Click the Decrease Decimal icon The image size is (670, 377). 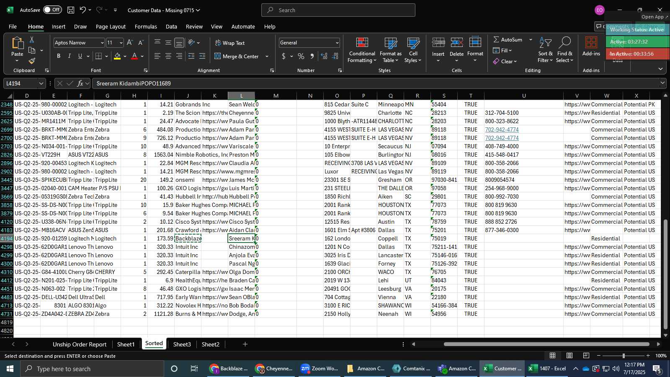coord(335,56)
